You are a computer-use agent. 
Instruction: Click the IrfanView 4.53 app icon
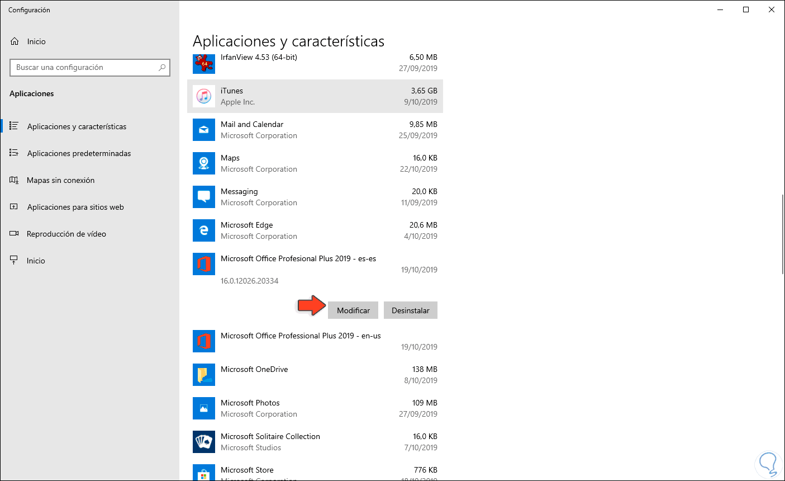(x=204, y=63)
